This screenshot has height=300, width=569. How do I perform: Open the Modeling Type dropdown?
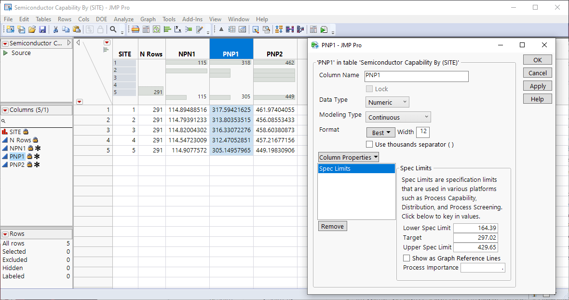click(398, 117)
